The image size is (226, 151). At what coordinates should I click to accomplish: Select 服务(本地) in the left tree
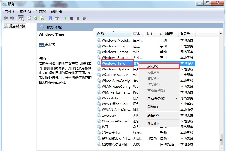pyautogui.click(x=17, y=26)
